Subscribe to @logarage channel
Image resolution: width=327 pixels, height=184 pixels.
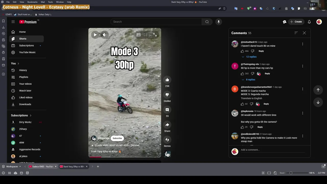click(x=117, y=138)
